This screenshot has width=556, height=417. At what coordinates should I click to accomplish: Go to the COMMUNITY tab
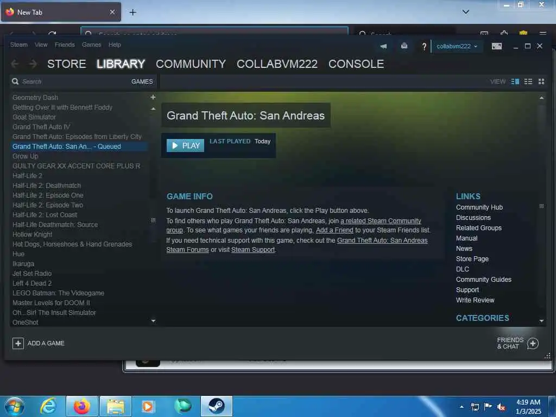tap(191, 64)
